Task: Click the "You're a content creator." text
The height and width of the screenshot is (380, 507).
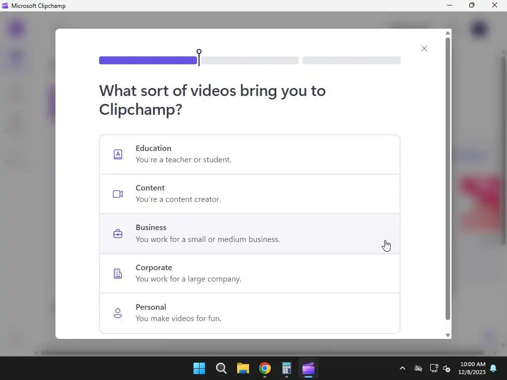Action: (x=178, y=199)
